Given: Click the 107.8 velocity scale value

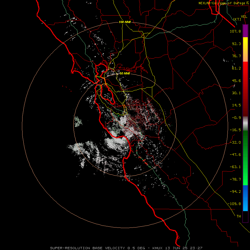Looking at the screenshot, I should click(235, 31).
